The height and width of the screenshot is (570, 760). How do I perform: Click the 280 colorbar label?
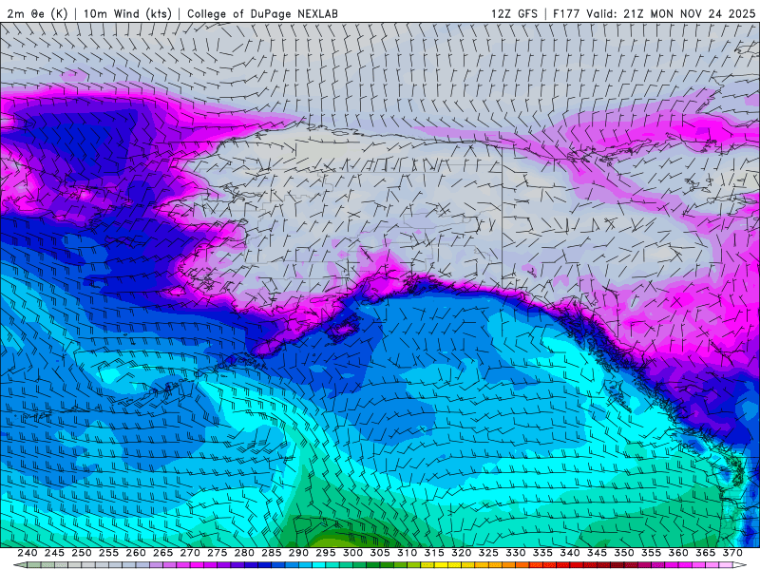[244, 553]
